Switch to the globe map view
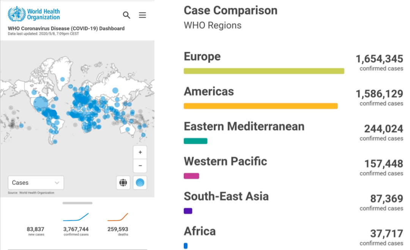Screen dimensions: 410x250 [123, 182]
